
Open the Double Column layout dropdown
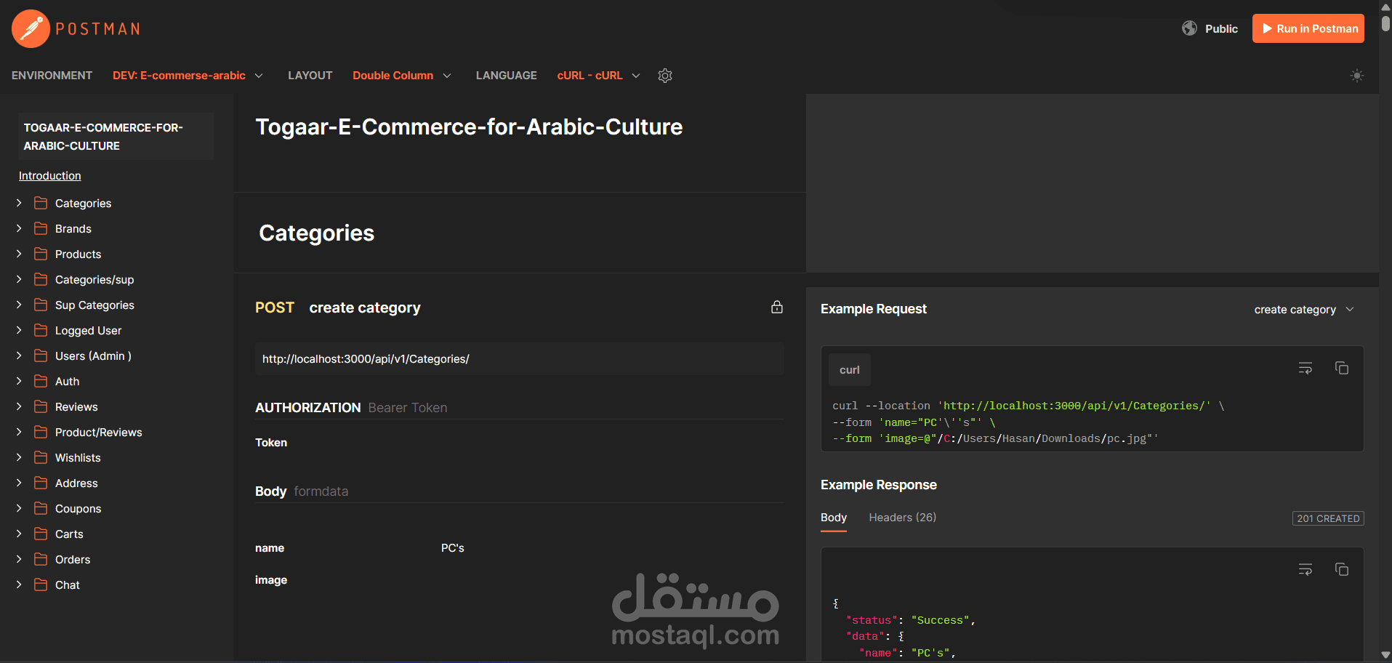click(401, 76)
